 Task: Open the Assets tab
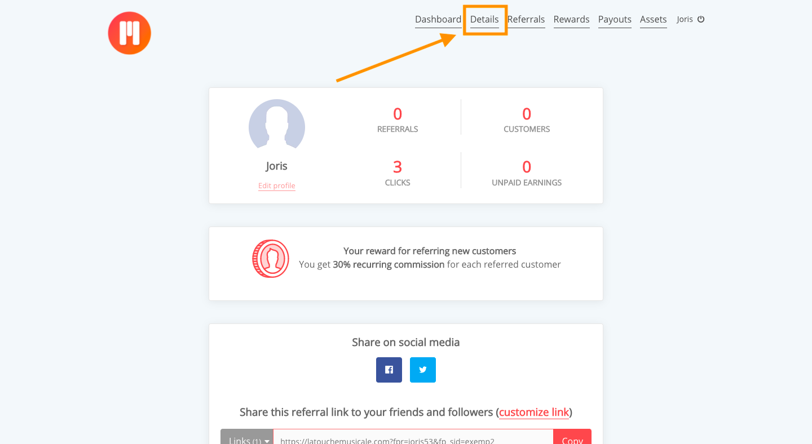click(654, 20)
